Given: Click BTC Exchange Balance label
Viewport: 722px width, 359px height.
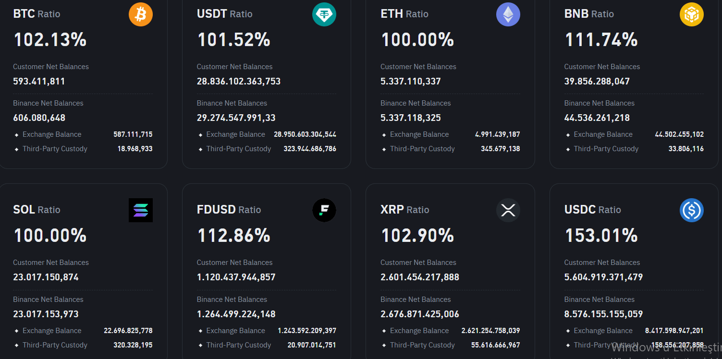Looking at the screenshot, I should pos(52,134).
